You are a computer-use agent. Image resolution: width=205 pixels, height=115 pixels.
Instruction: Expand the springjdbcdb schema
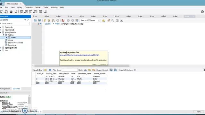pos(1,48)
